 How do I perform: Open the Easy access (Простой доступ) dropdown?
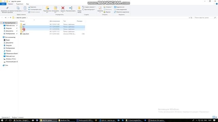[x=89, y=9]
